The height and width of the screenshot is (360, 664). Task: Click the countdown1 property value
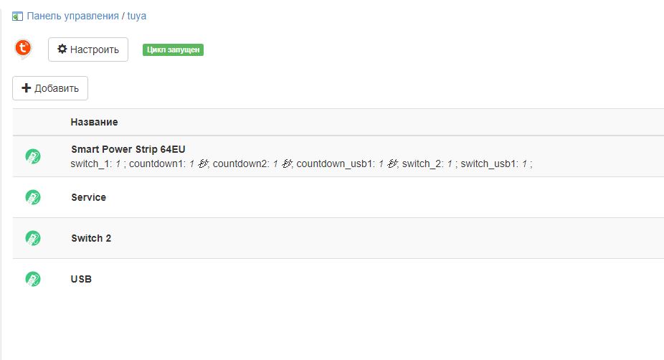click(x=191, y=164)
